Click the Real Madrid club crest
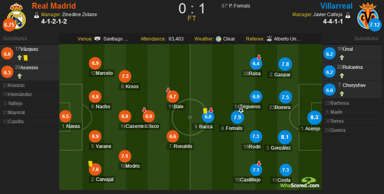The width and height of the screenshot is (384, 194). coord(16,16)
